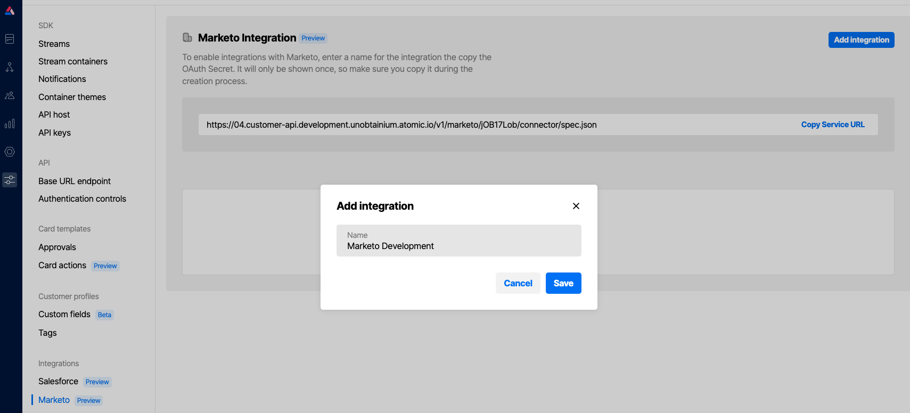Click the Marketo Integration heading icon
Screen dimensions: 910x413
[x=187, y=37]
